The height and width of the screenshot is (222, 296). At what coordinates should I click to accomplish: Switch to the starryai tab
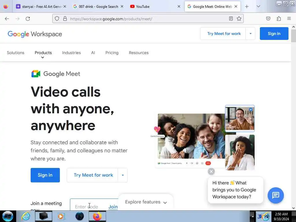(x=41, y=7)
